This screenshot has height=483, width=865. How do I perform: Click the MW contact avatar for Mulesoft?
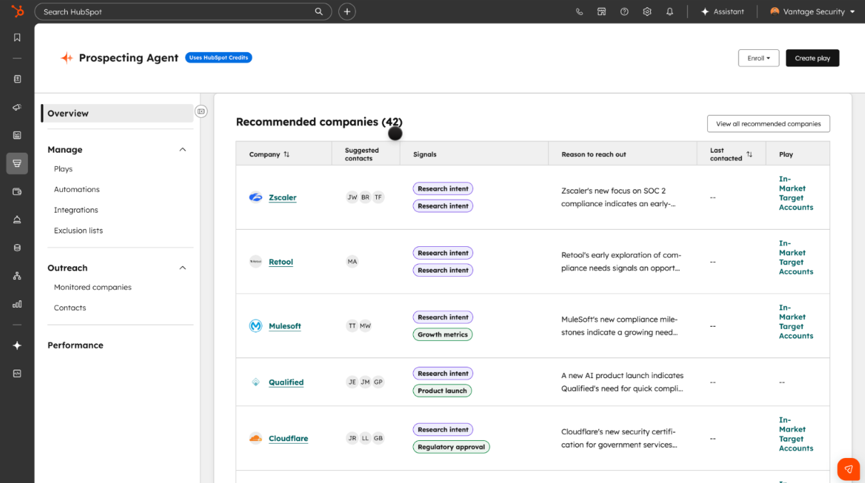[365, 325]
